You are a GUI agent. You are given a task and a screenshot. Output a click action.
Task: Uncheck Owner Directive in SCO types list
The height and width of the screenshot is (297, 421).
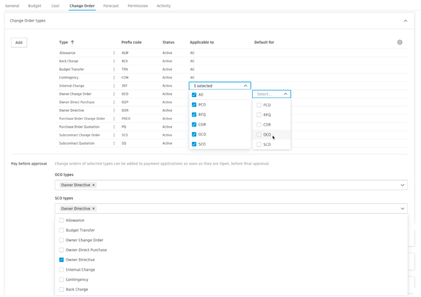pyautogui.click(x=61, y=260)
